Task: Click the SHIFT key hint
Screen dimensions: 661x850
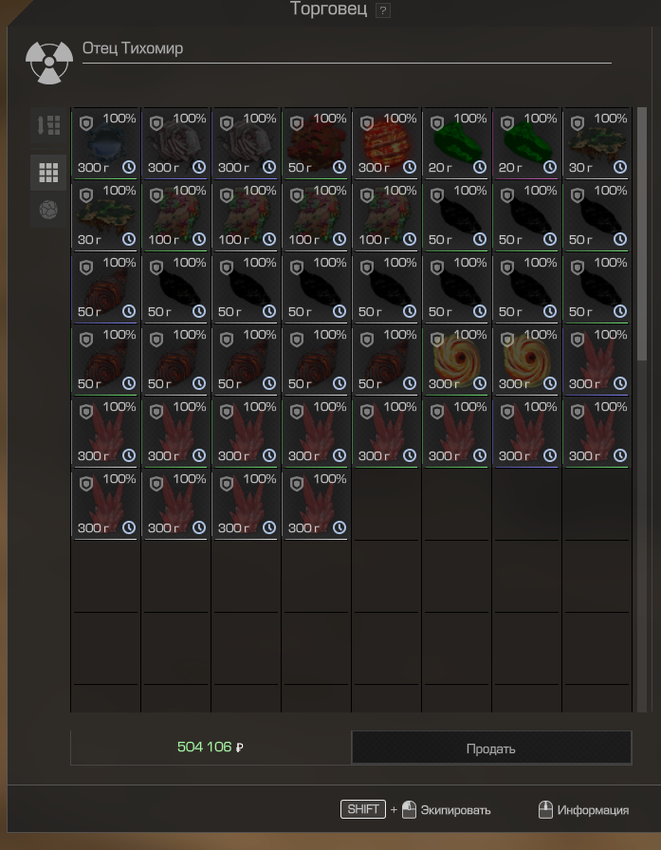Action: pos(363,809)
